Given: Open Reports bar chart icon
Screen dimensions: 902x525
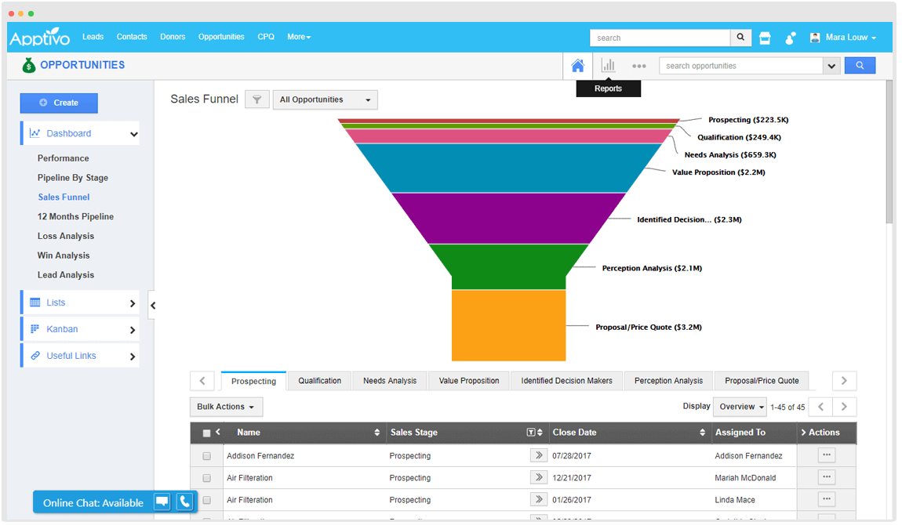Looking at the screenshot, I should tap(608, 66).
